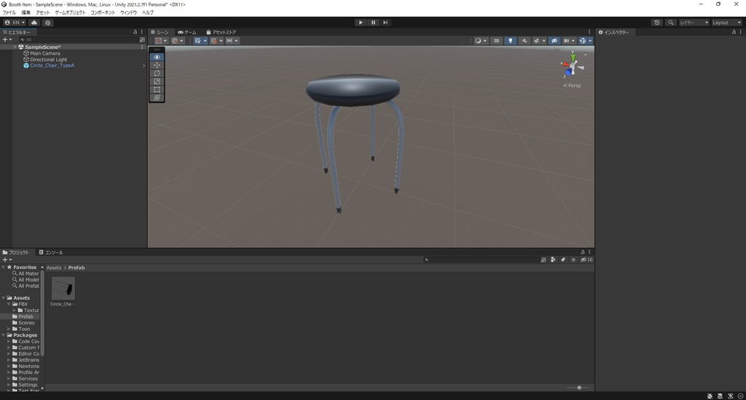Toggle 2D scene view mode
Image resolution: width=746 pixels, height=400 pixels.
[496, 41]
